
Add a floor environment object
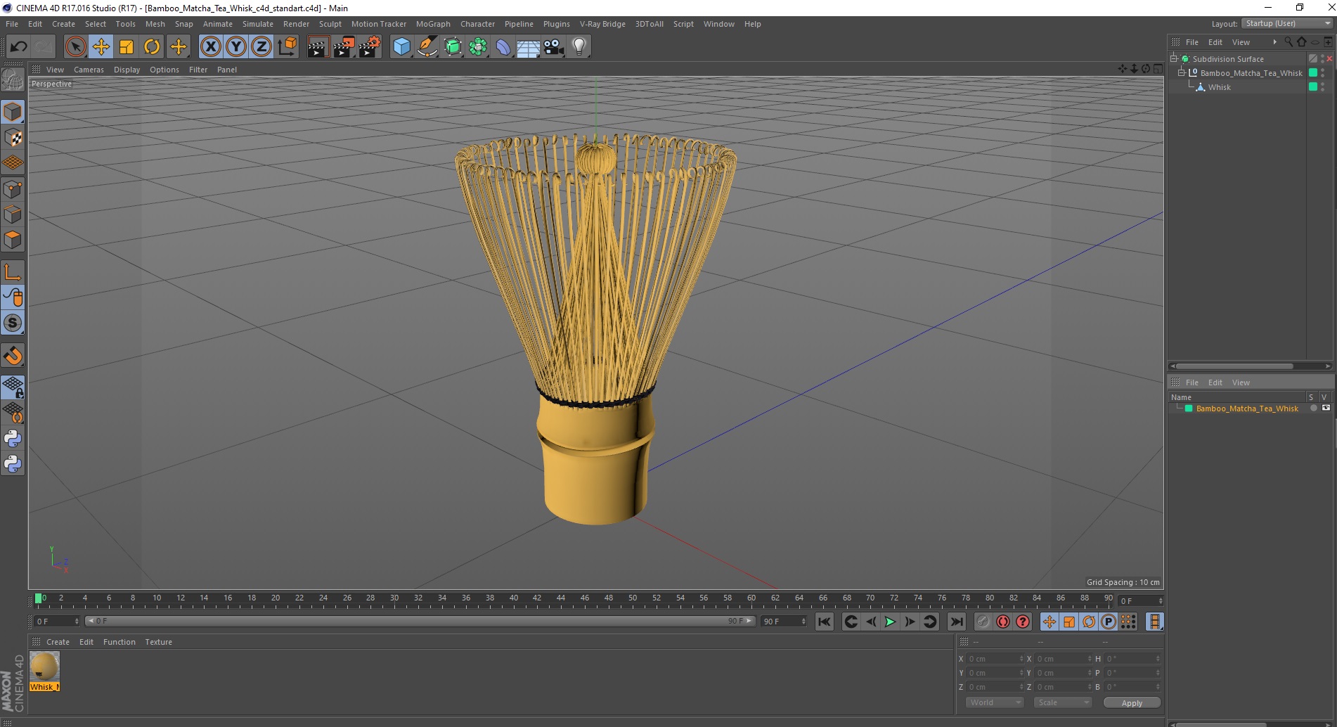pyautogui.click(x=529, y=47)
